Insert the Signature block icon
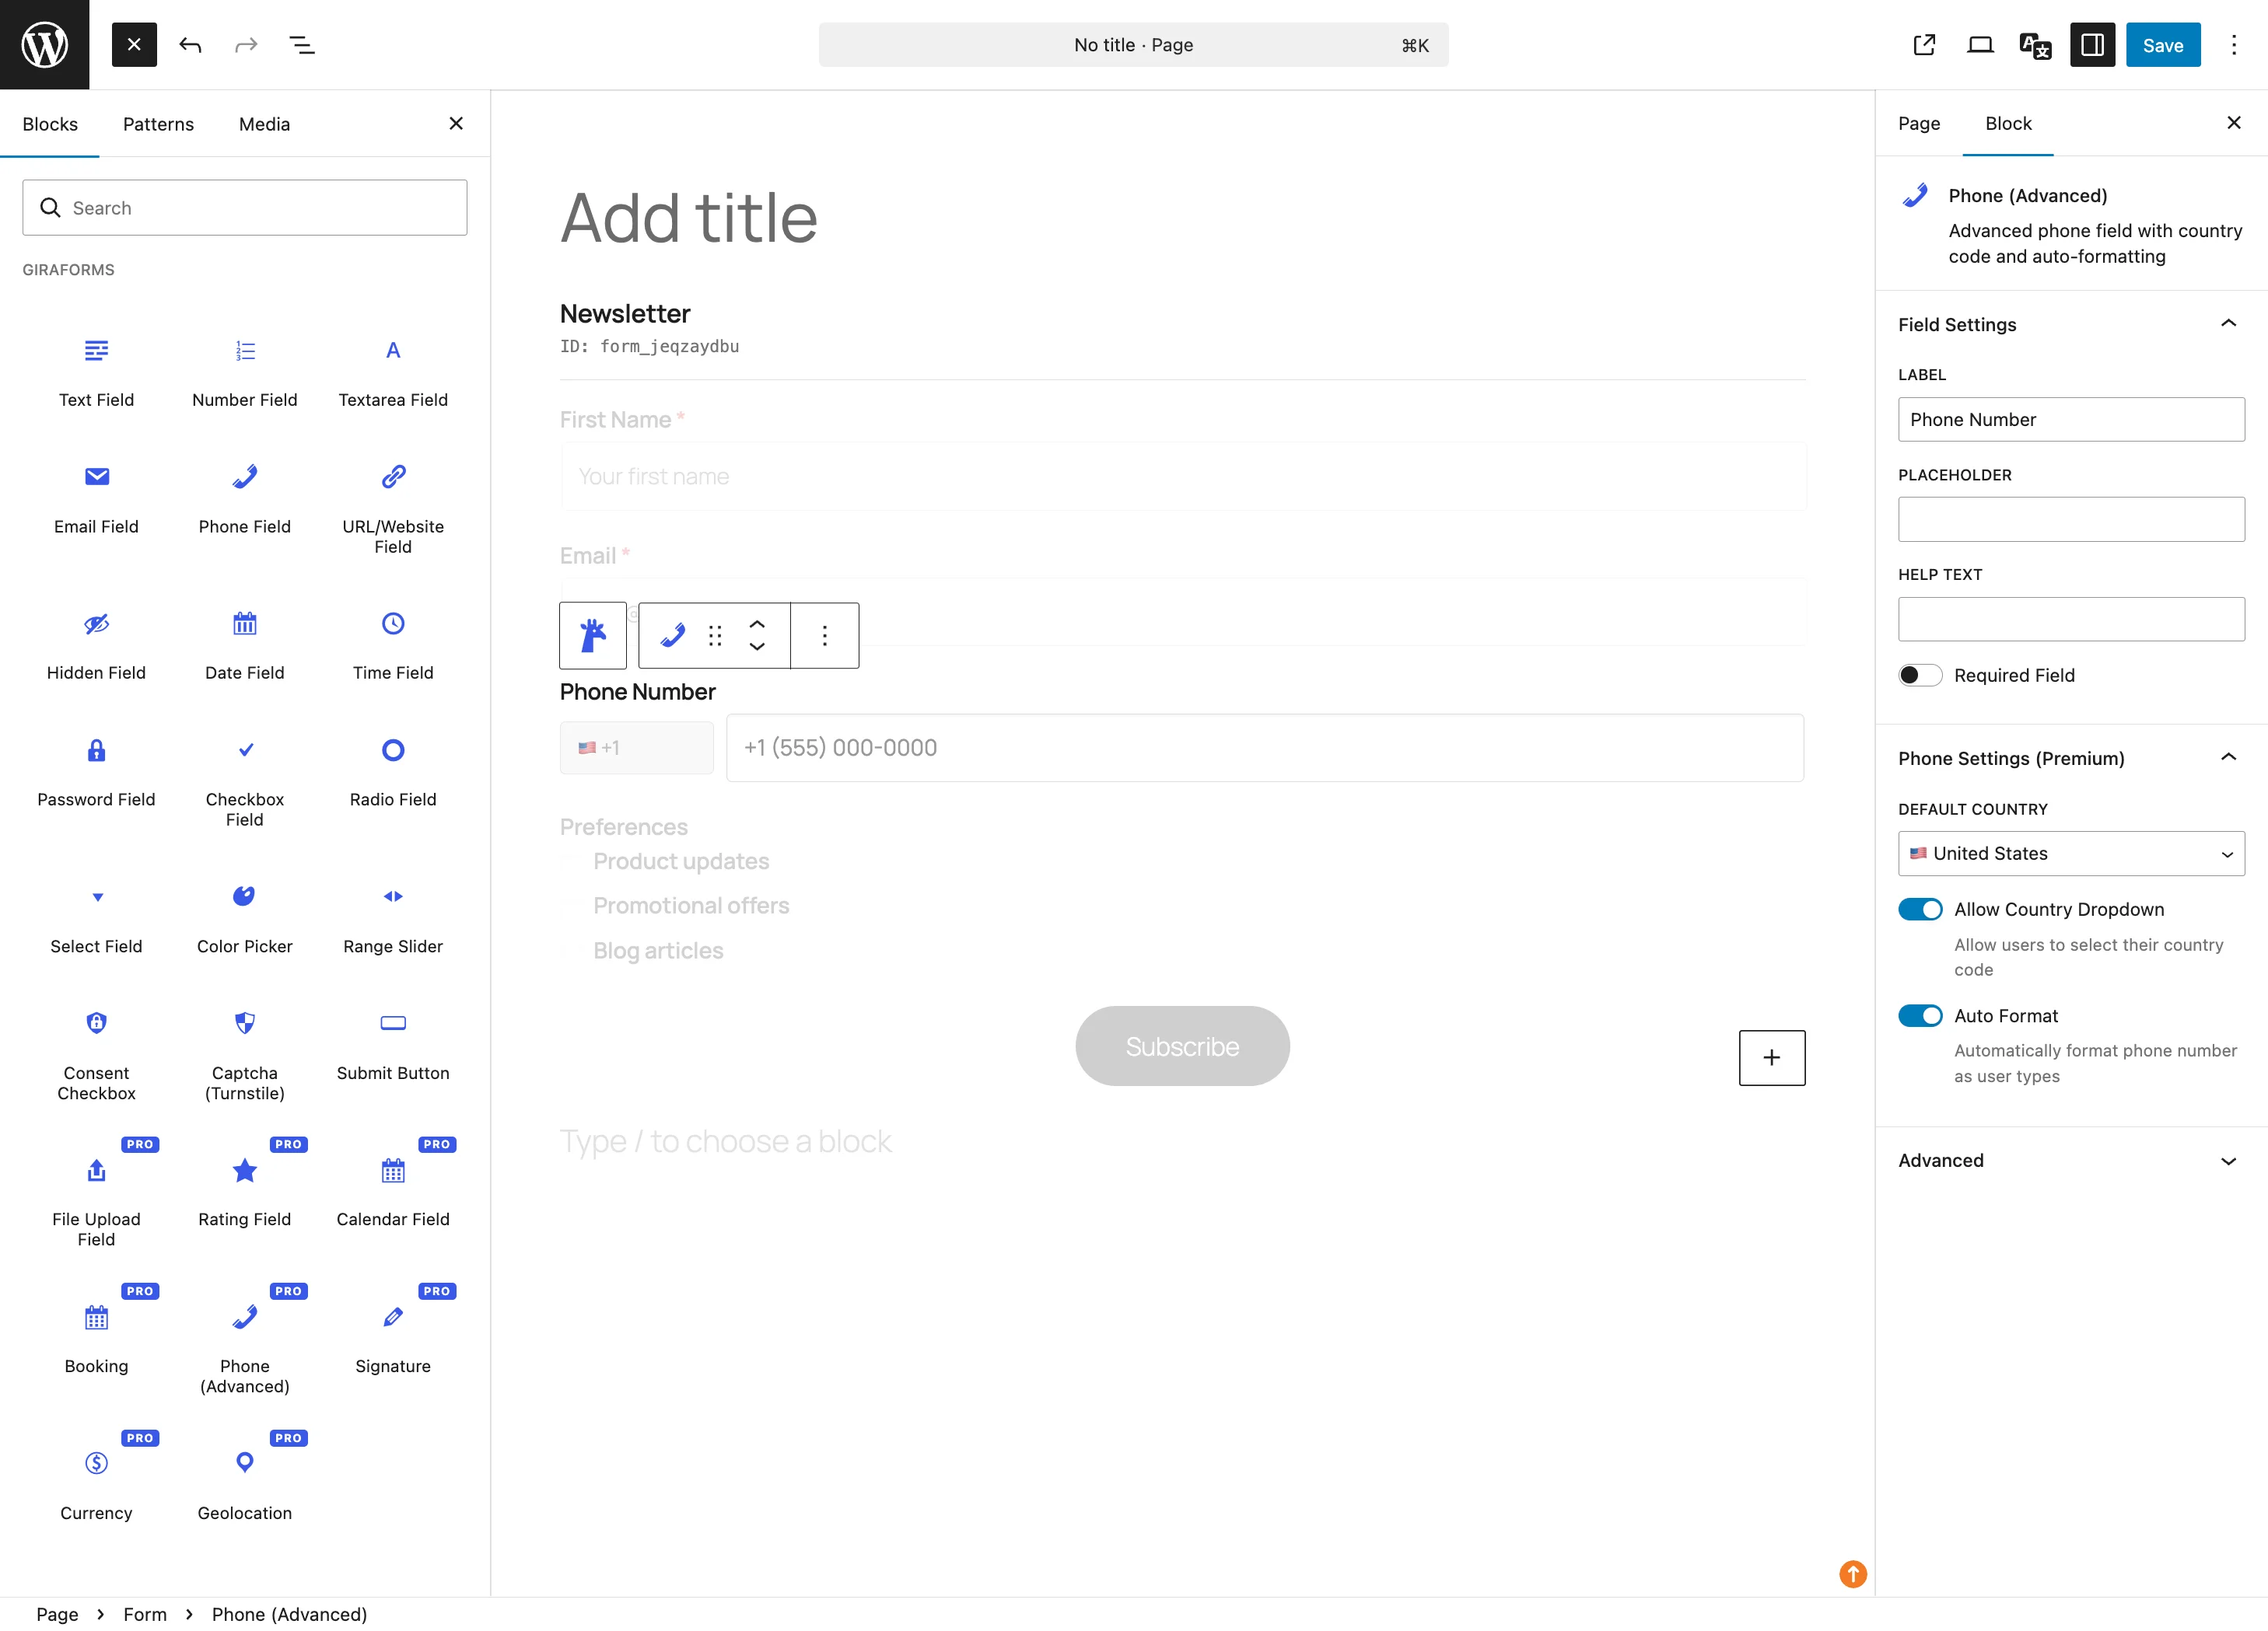The image size is (2268, 1631). 393,1317
